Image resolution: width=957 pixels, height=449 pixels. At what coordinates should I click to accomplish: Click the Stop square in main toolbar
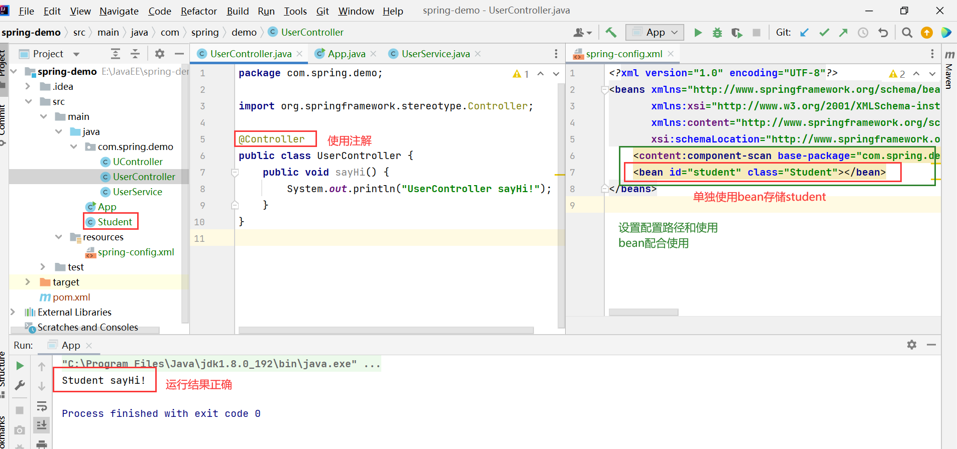click(x=756, y=33)
